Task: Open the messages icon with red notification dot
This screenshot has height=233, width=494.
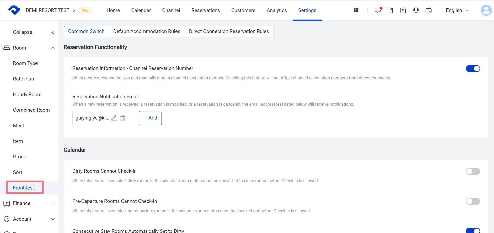Action: click(x=378, y=10)
